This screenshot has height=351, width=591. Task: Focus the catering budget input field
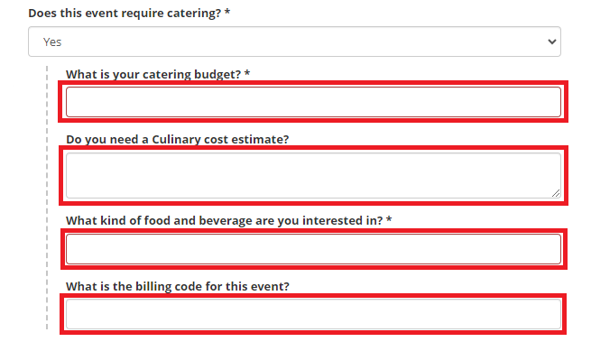313,102
